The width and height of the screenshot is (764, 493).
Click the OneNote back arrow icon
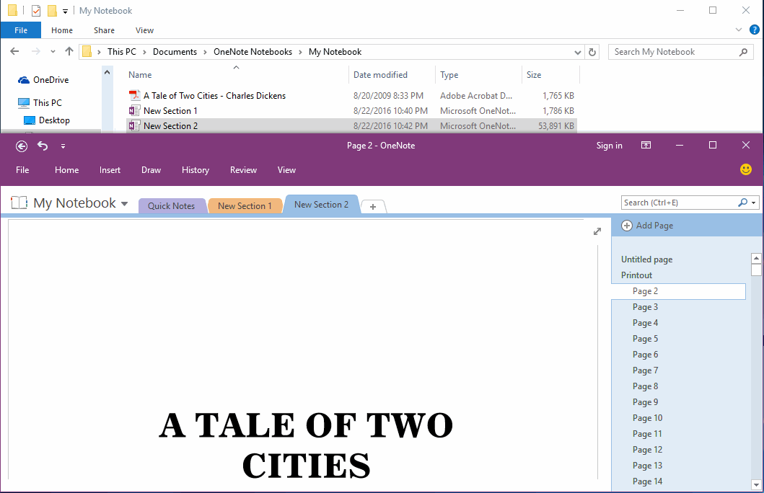22,146
